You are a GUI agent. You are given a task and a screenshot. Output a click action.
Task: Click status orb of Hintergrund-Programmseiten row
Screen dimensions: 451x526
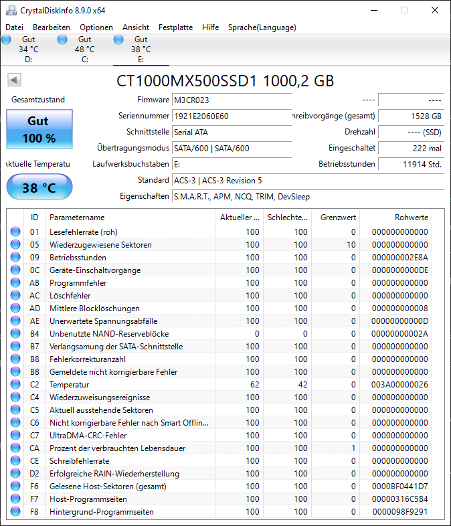pos(15,511)
